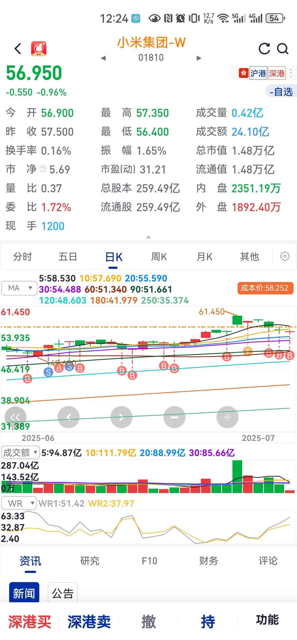This screenshot has height=640, width=297.
Task: Tap 撤 cancel order button
Action: point(148,622)
